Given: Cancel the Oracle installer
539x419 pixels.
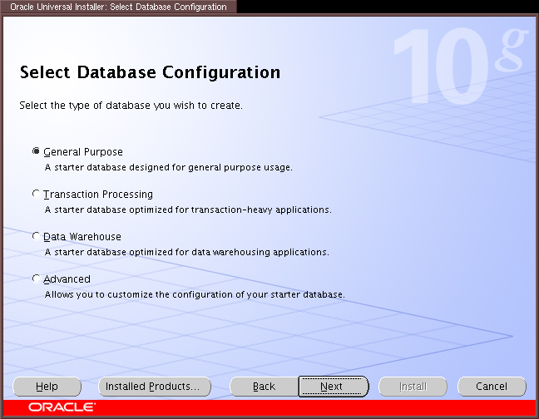Looking at the screenshot, I should pos(492,387).
